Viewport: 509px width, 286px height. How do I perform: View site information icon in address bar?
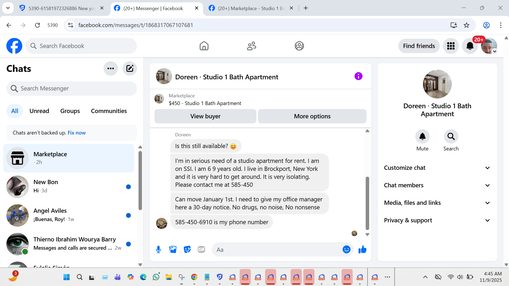[71, 25]
